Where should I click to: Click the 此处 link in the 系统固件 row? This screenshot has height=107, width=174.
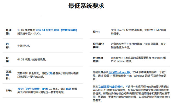(50, 74)
